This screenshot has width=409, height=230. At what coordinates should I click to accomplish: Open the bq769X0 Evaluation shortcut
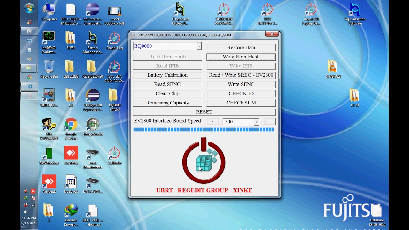pyautogui.click(x=49, y=42)
